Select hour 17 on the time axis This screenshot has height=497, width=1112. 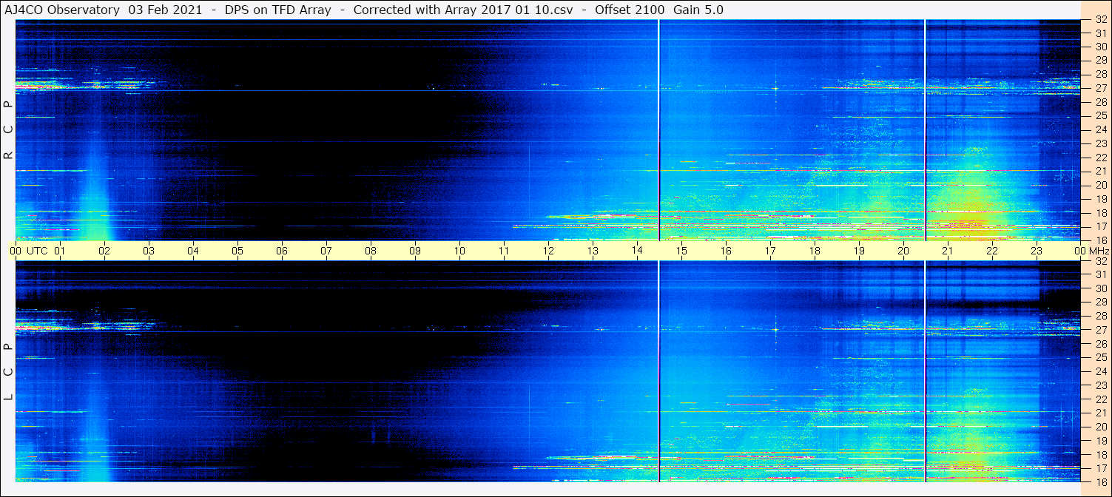click(770, 251)
